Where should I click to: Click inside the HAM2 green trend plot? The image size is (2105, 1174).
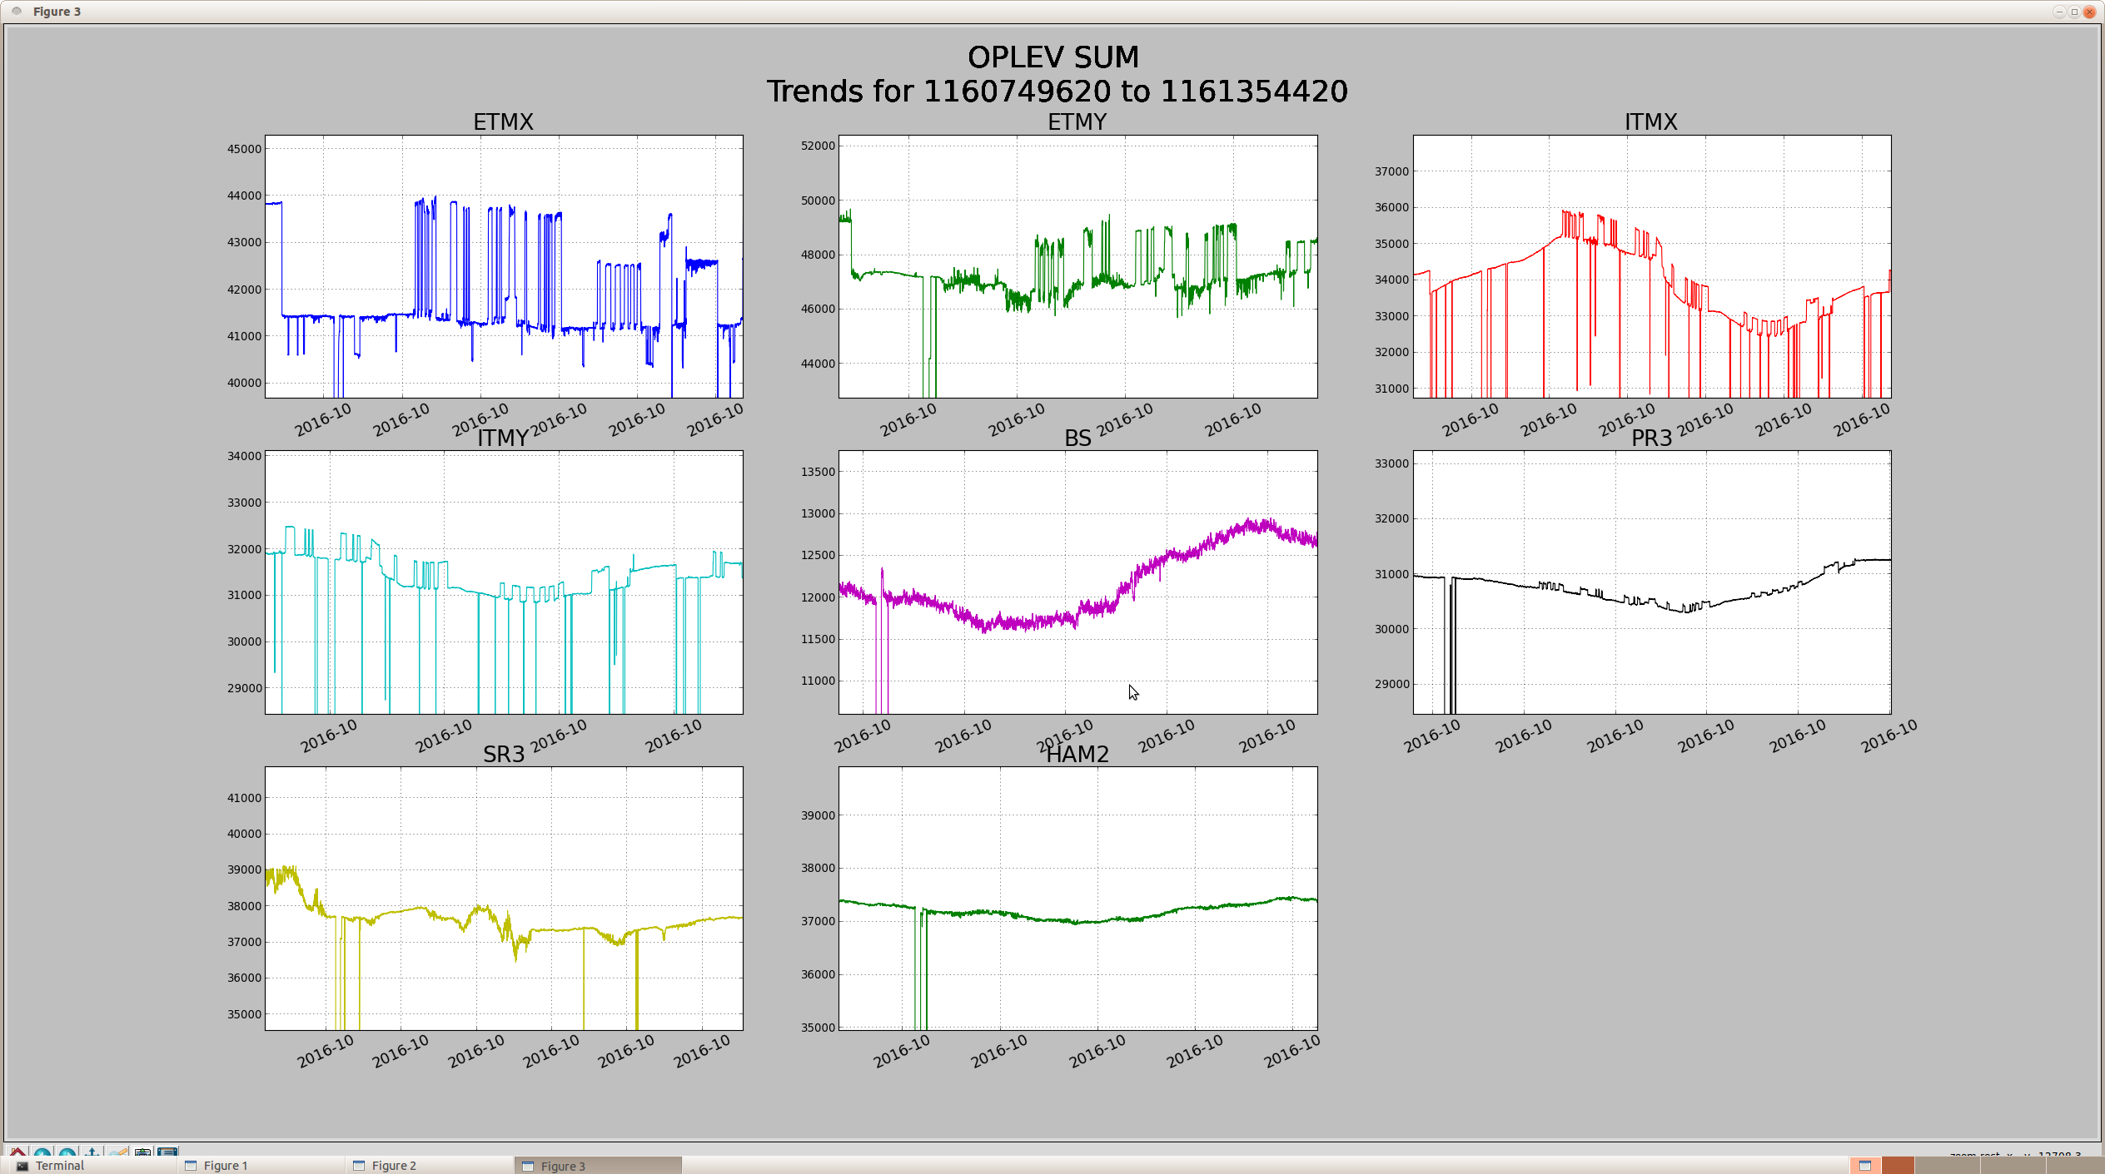pos(1077,898)
